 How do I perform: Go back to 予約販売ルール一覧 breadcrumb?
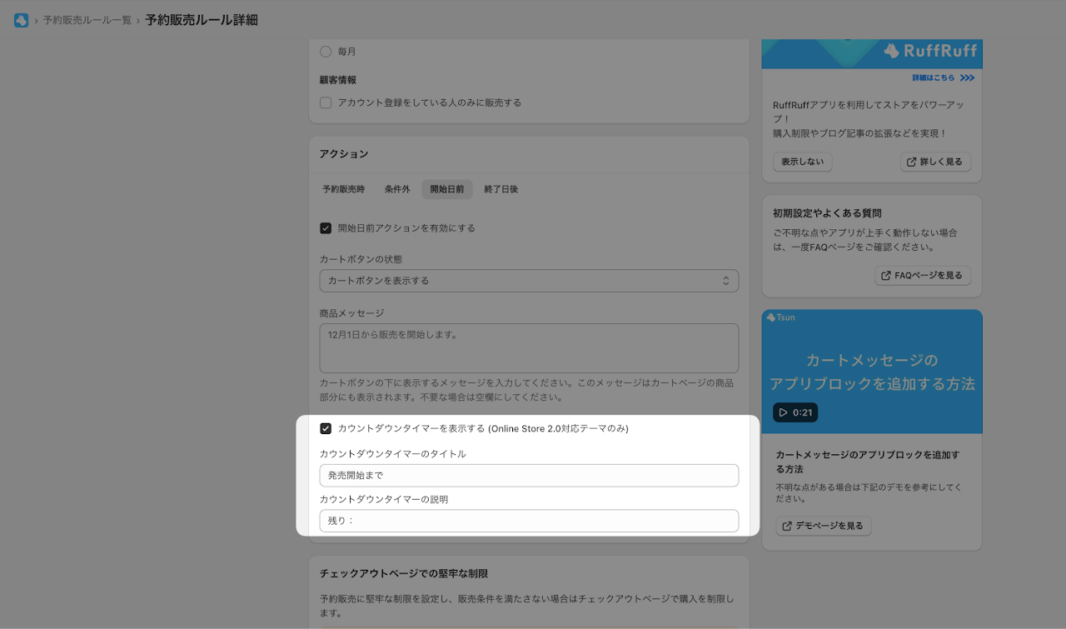tap(87, 20)
